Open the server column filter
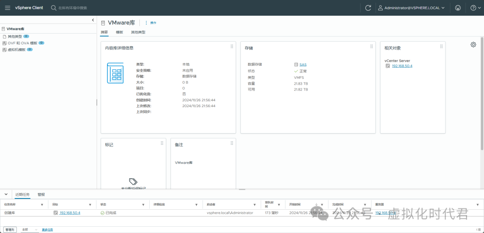This screenshot has width=484, height=233. (479, 205)
